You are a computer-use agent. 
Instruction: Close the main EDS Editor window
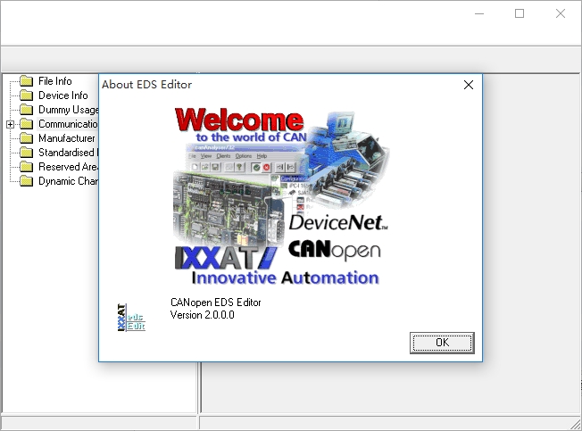tap(561, 13)
